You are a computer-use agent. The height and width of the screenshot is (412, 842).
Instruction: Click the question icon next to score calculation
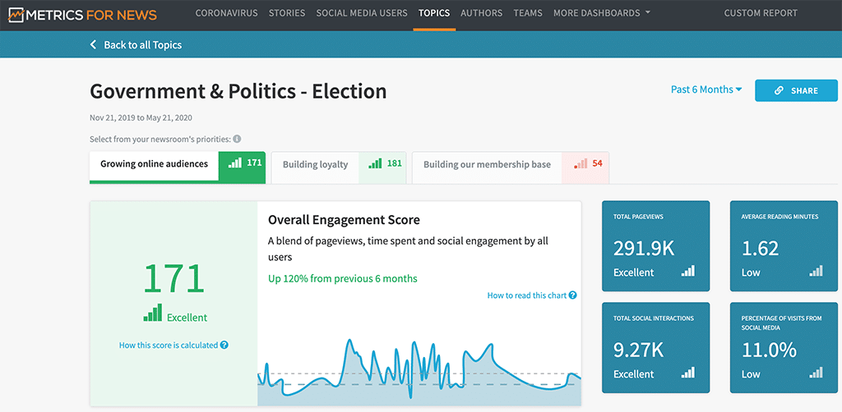pyautogui.click(x=224, y=345)
